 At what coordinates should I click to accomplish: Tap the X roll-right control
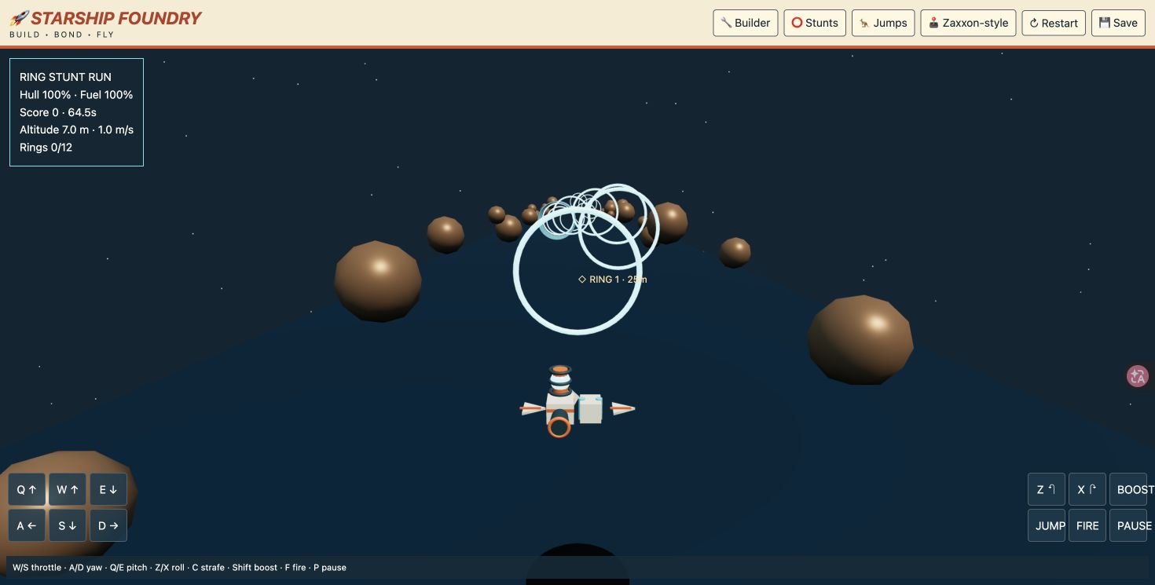1087,489
